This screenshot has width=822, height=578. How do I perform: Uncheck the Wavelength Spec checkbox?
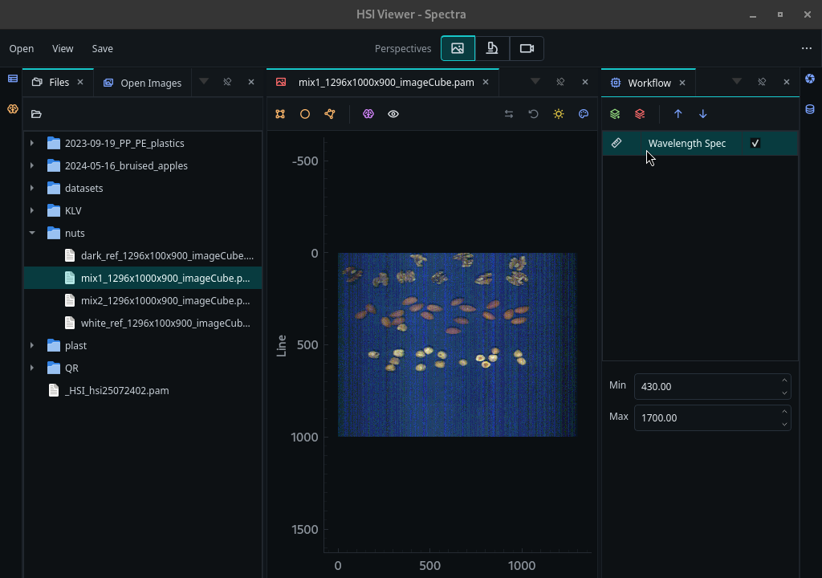pyautogui.click(x=755, y=143)
